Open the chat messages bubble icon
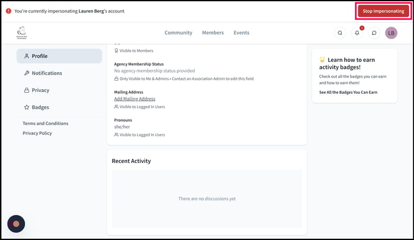Screen dimensions: 414x240 click(x=374, y=33)
